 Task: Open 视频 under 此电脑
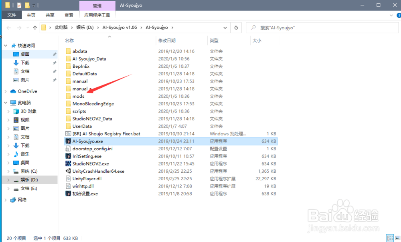[x=25, y=119]
